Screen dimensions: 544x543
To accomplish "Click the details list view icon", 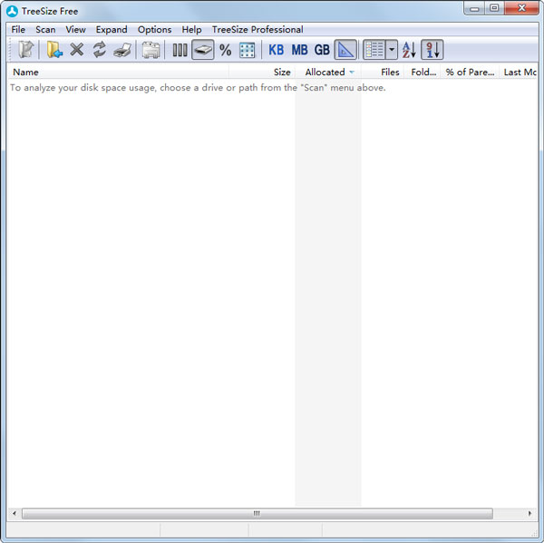I will coord(374,50).
